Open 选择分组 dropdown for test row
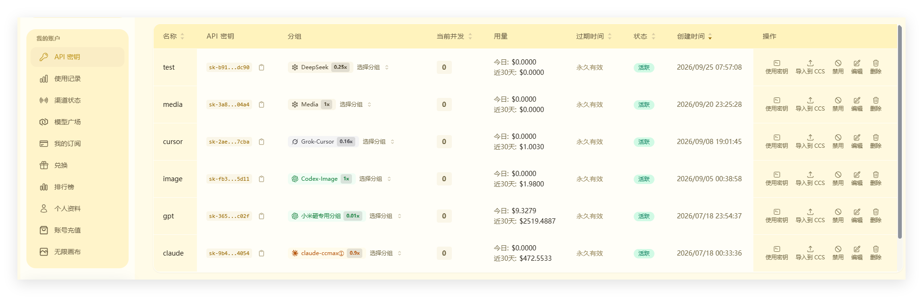This screenshot has width=923, height=297. click(373, 67)
